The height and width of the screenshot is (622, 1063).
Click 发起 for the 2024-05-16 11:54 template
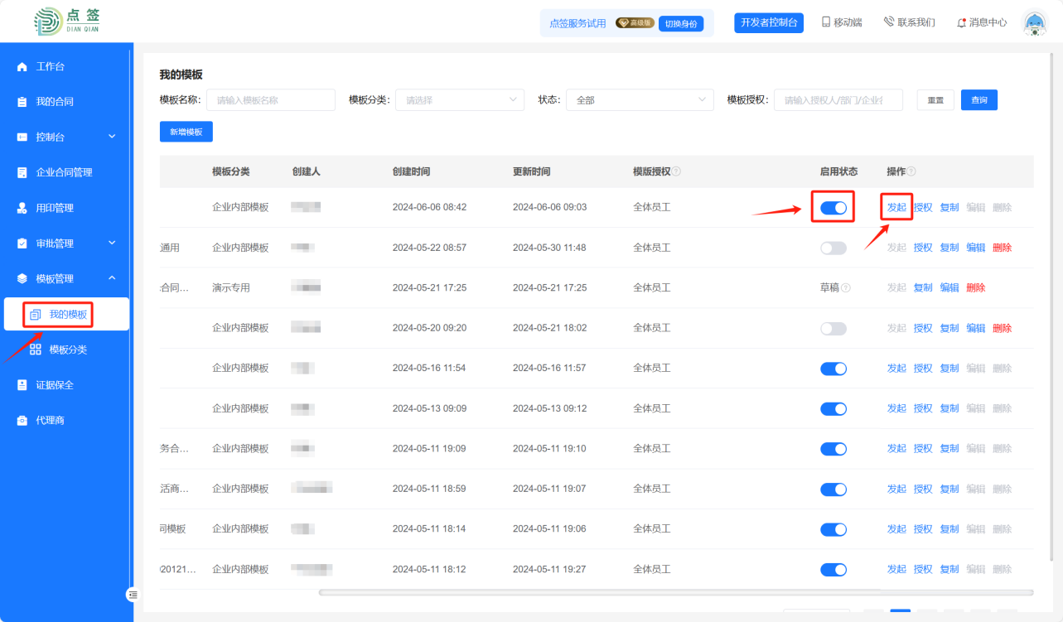tap(896, 368)
